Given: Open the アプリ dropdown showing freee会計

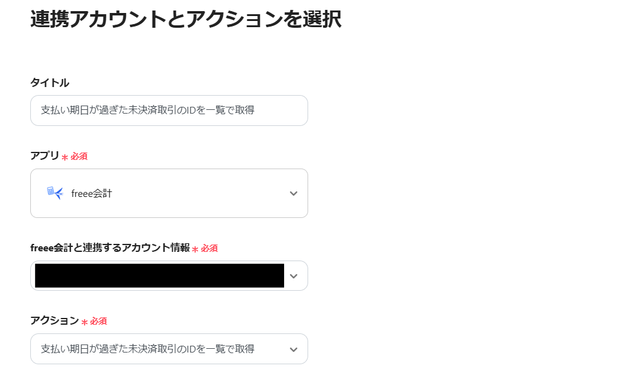Looking at the screenshot, I should 169,193.
